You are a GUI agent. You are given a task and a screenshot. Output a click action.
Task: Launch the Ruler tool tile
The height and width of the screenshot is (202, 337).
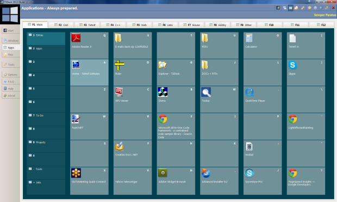pyautogui.click(x=133, y=73)
